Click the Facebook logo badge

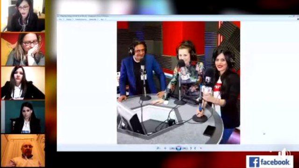(270, 162)
